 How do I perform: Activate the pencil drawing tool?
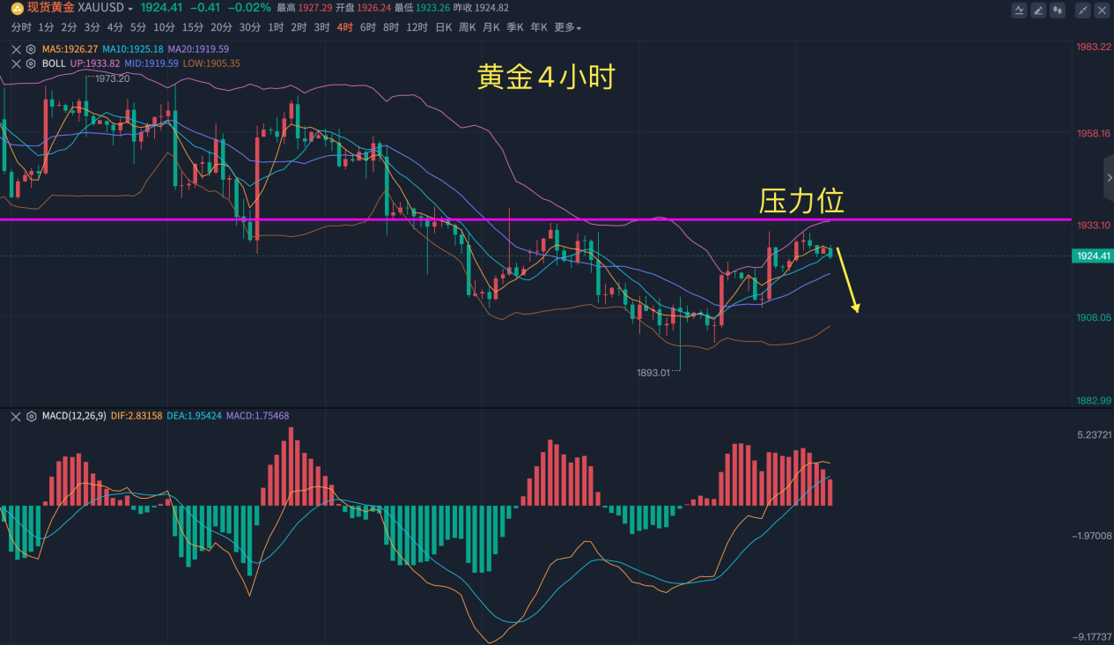[1038, 11]
